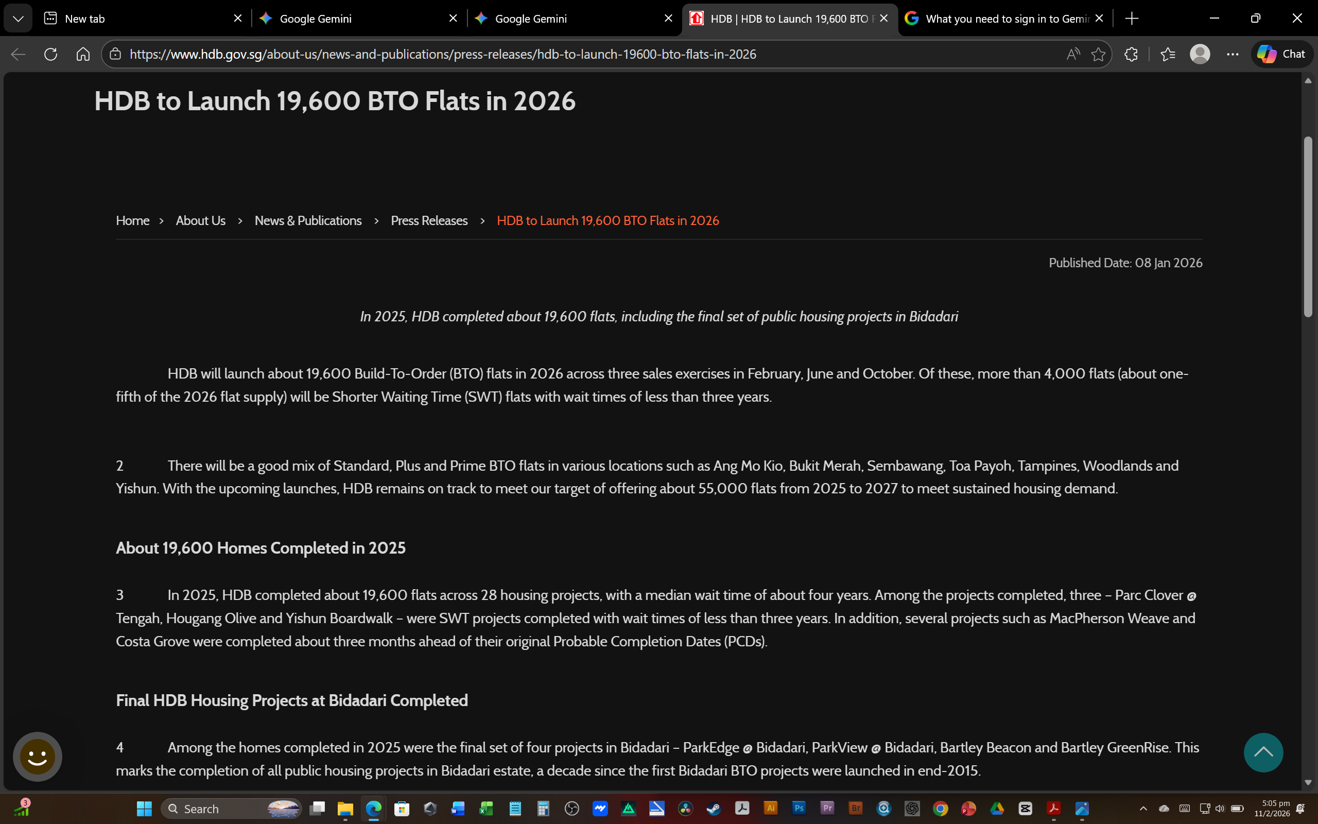
Task: Click the main page title heading
Action: 335,101
